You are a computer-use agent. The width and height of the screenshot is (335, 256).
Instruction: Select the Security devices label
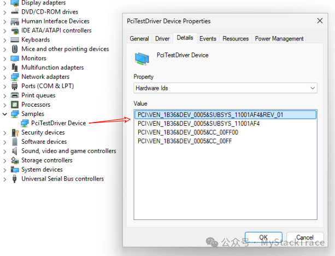click(x=43, y=132)
